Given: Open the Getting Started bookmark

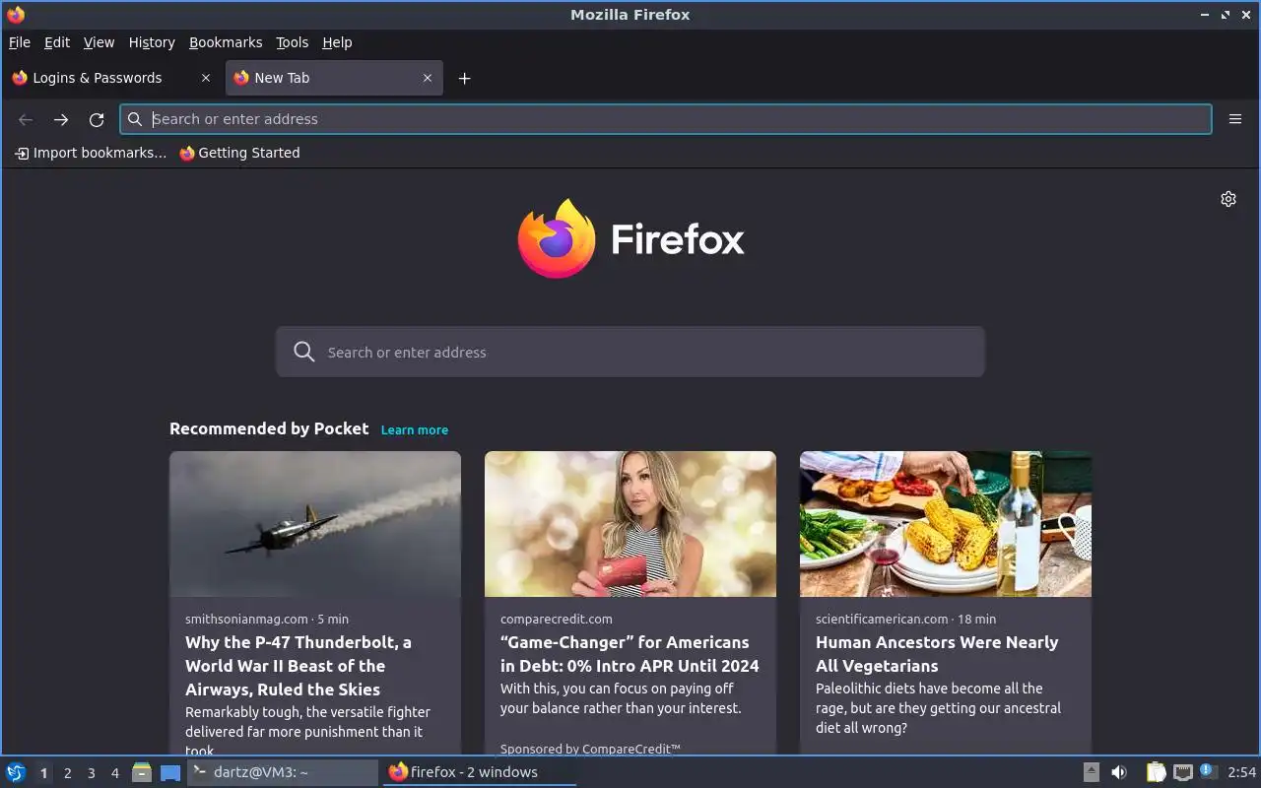Looking at the screenshot, I should 239,153.
